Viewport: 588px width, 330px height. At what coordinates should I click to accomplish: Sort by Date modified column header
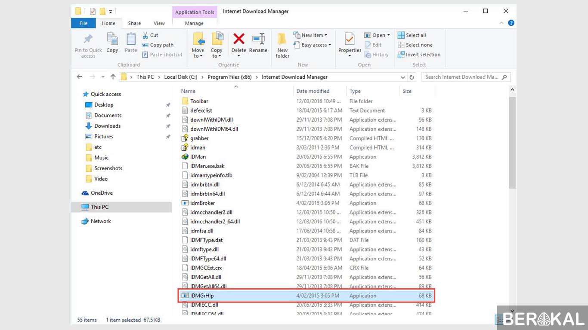[313, 91]
